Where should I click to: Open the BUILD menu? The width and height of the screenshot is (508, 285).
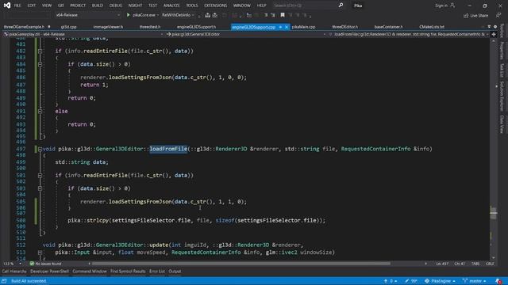coord(97,6)
